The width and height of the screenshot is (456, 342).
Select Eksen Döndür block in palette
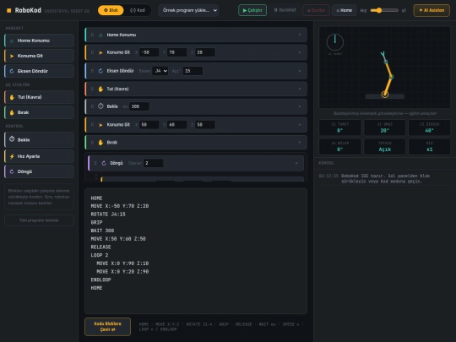point(39,71)
